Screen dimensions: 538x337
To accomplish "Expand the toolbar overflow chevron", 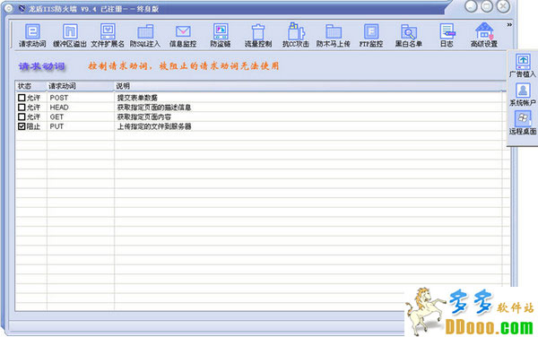I will tap(509, 25).
